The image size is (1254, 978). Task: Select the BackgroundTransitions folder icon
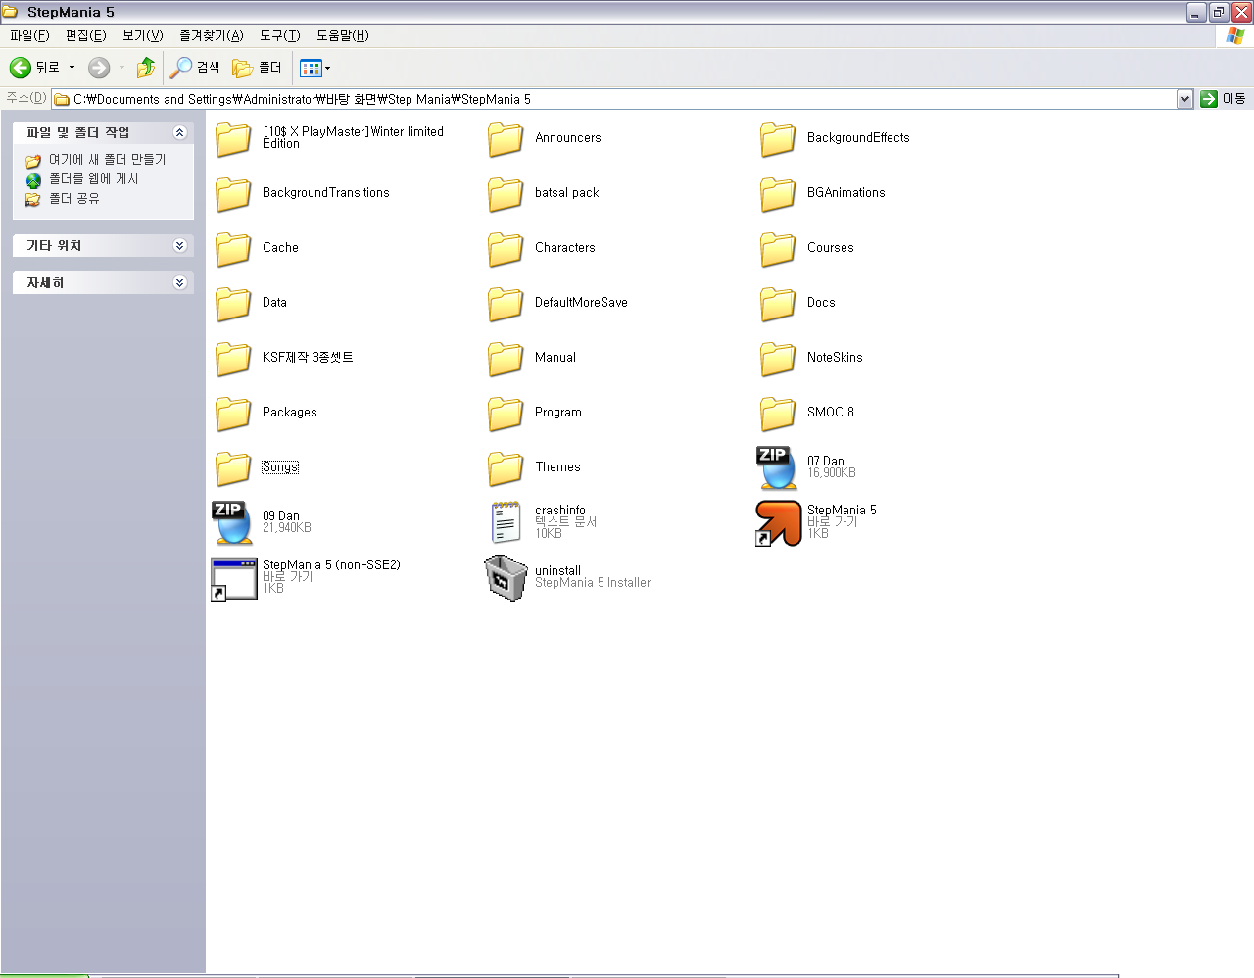(x=233, y=193)
